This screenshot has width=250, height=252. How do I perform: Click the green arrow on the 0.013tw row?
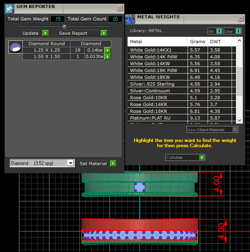(108, 57)
